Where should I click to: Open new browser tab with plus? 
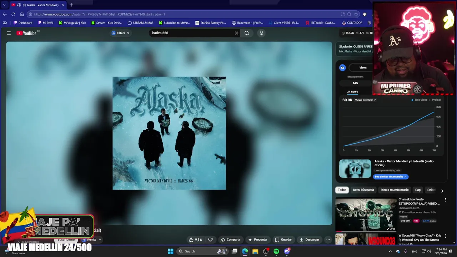click(71, 5)
